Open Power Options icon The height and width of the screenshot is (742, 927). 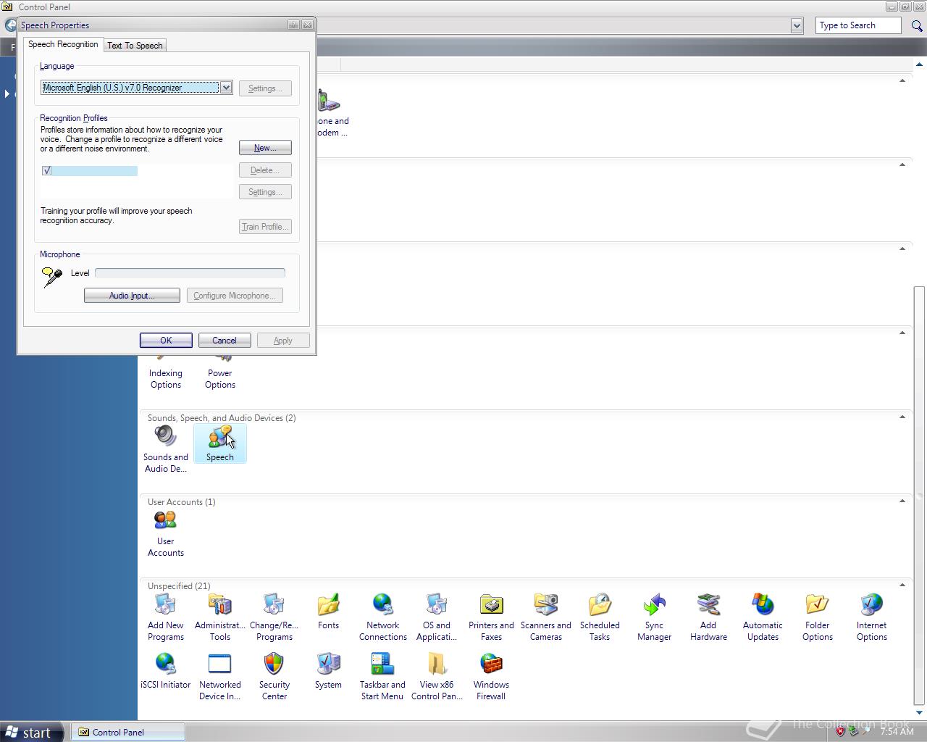pyautogui.click(x=219, y=373)
